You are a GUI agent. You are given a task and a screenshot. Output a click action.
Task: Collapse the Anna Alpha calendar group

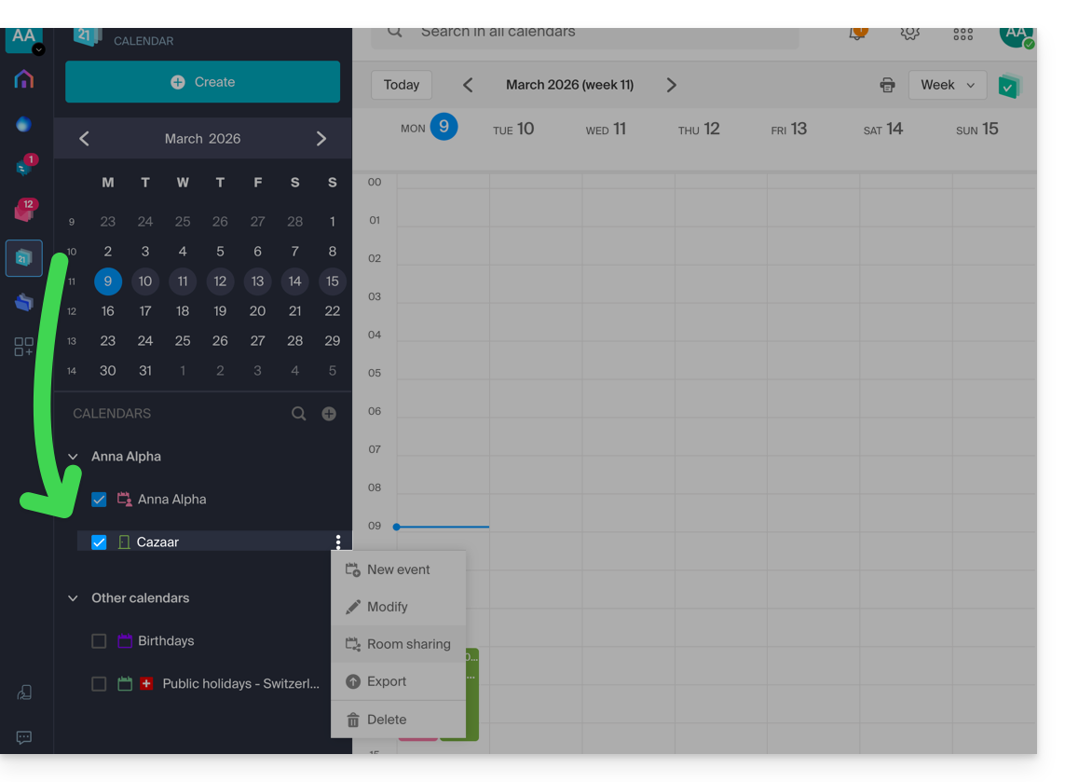click(74, 457)
